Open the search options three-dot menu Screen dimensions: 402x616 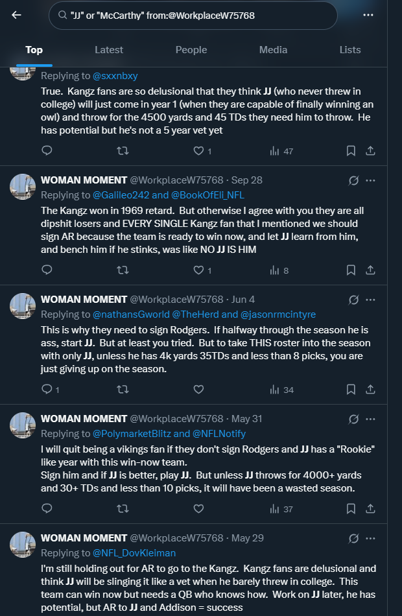[x=368, y=15]
